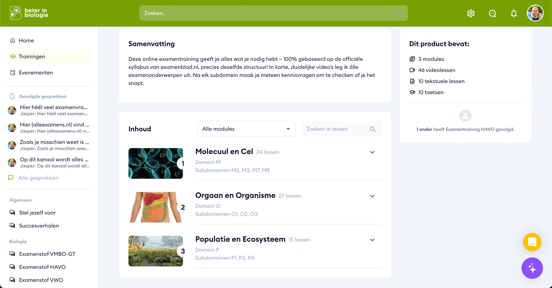
Task: Open the yellow support chat widget
Action: 532,242
